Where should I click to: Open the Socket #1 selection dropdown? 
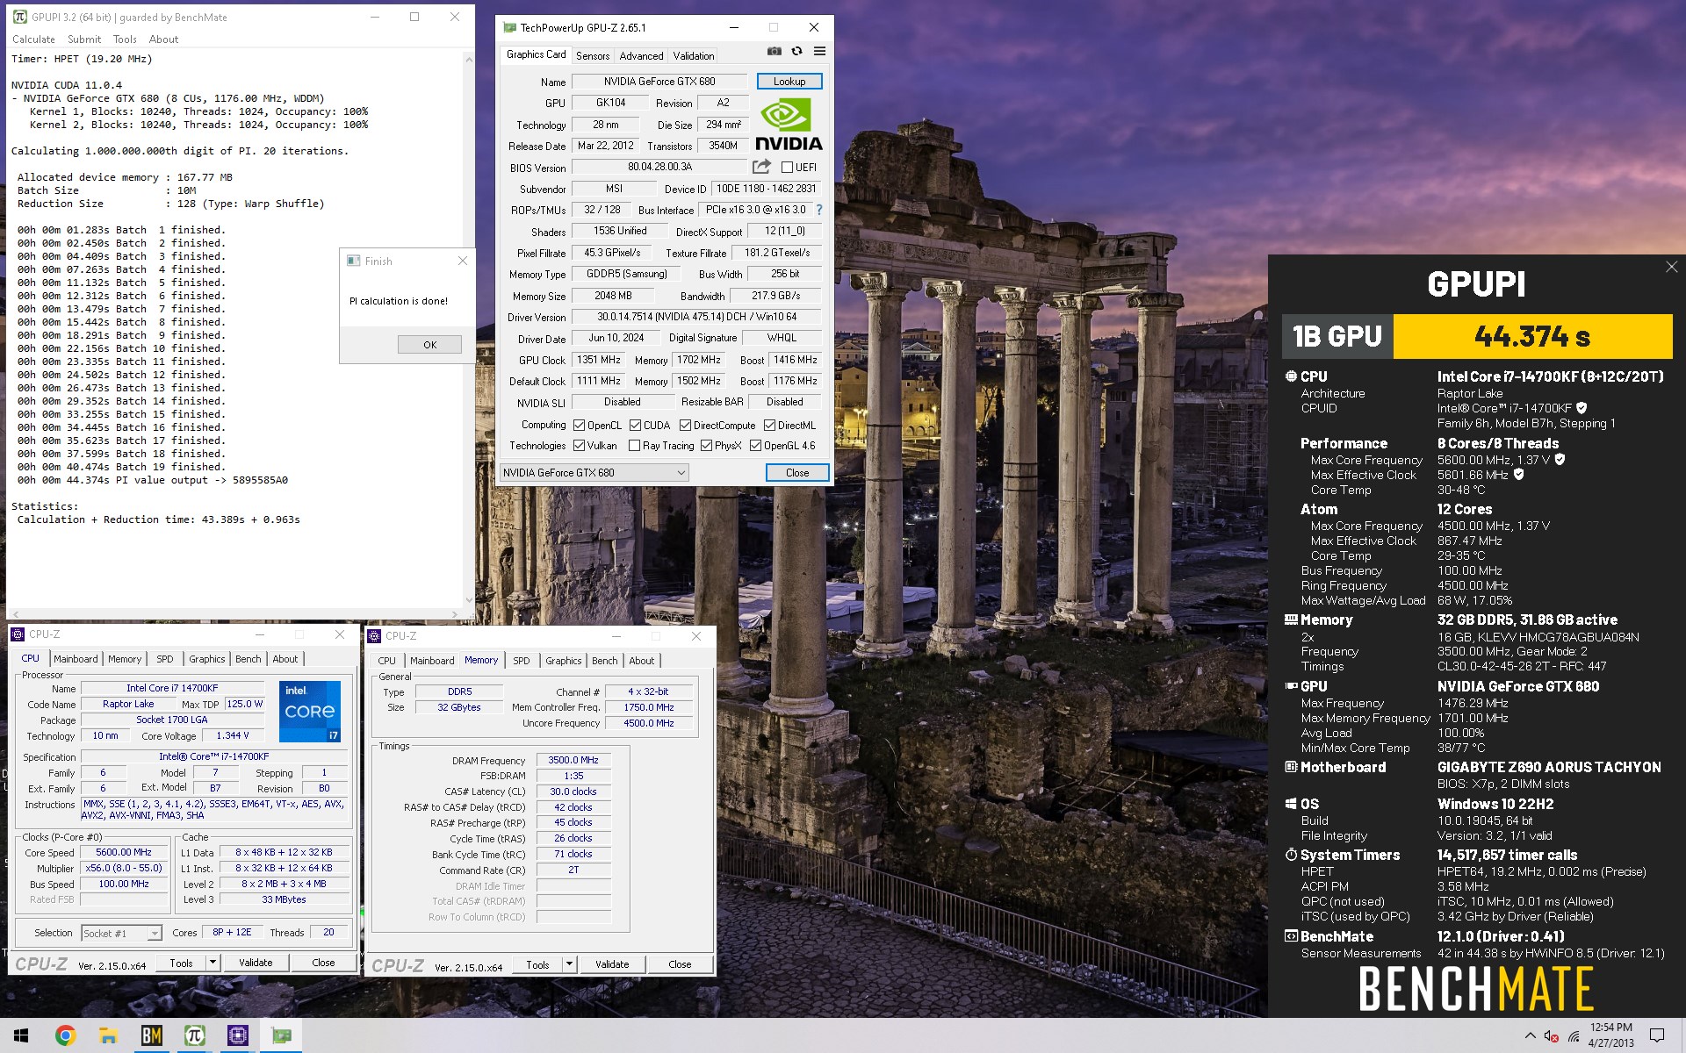[x=121, y=933]
